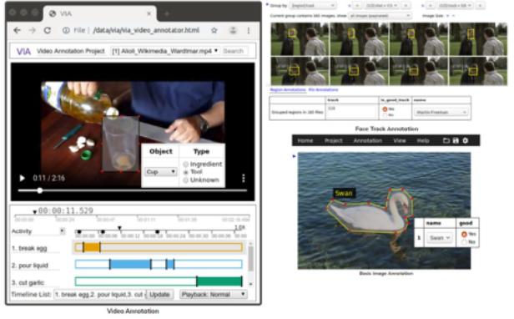The image size is (514, 319).
Task: Click the Timeline List text field
Action: [99, 295]
